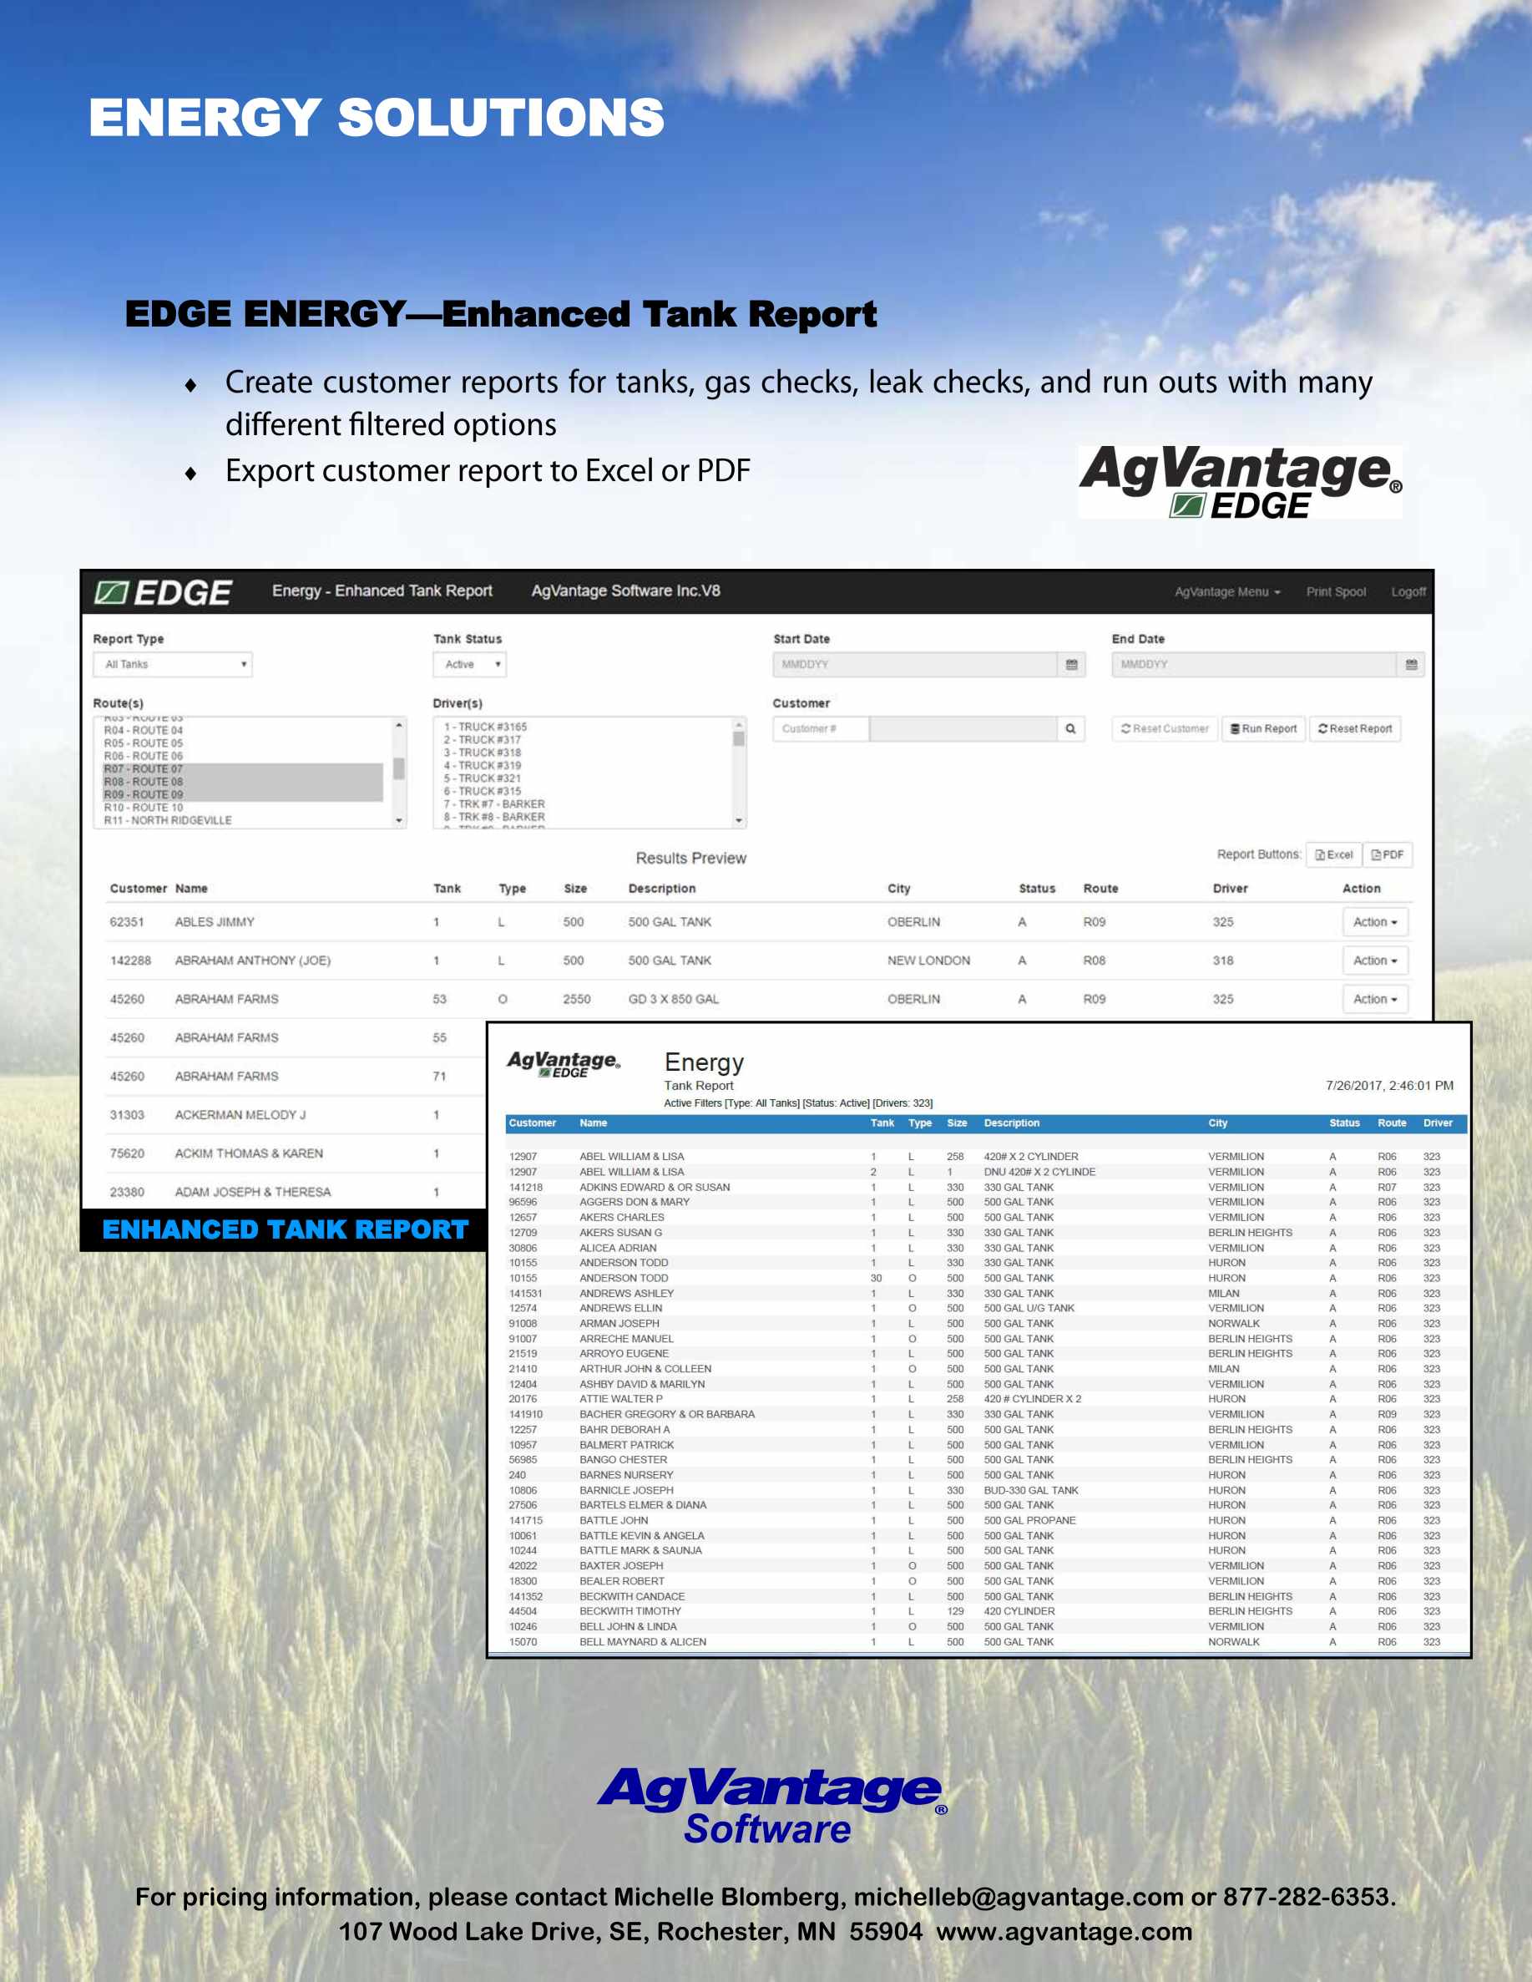
Task: Open the AgVantage Menu dropdown
Action: (1227, 591)
